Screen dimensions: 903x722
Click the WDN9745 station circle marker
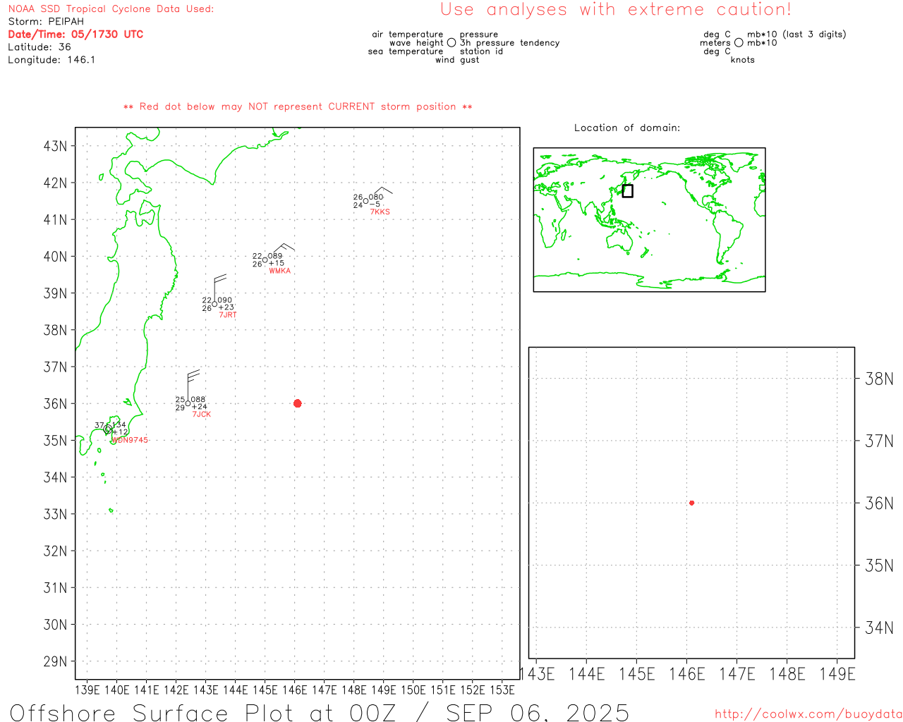pos(108,429)
